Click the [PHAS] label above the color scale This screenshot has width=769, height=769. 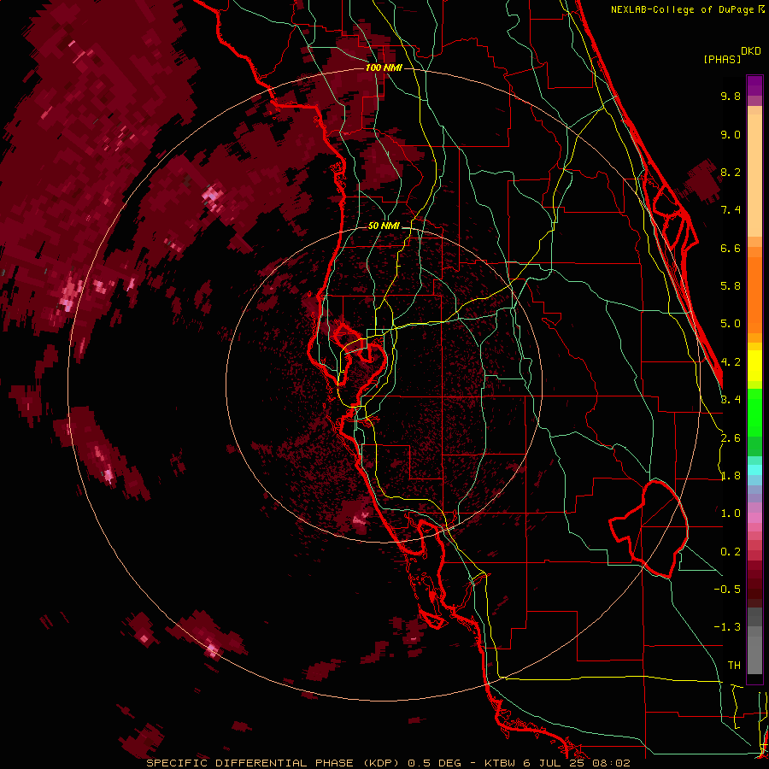(722, 59)
